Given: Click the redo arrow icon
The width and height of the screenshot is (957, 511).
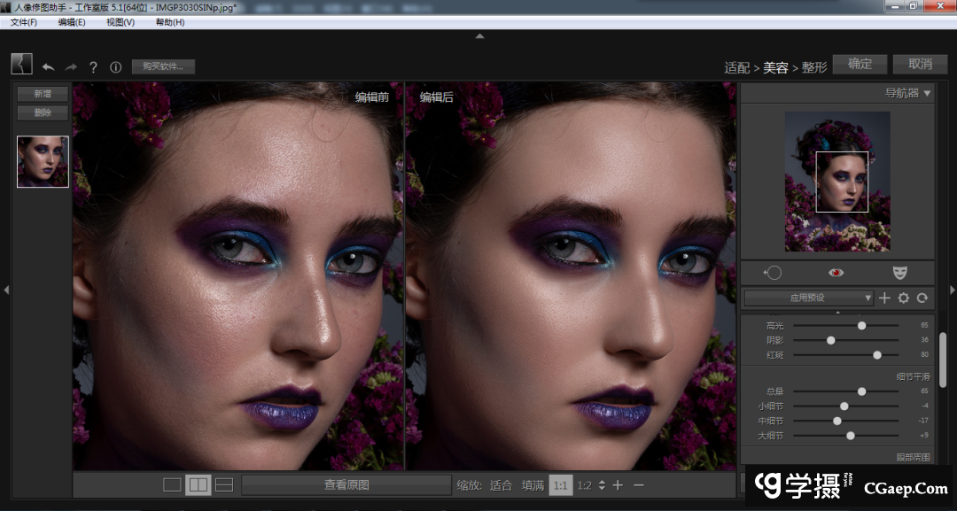Looking at the screenshot, I should 71,67.
